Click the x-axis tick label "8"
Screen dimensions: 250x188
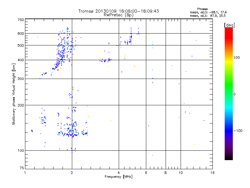[166, 173]
